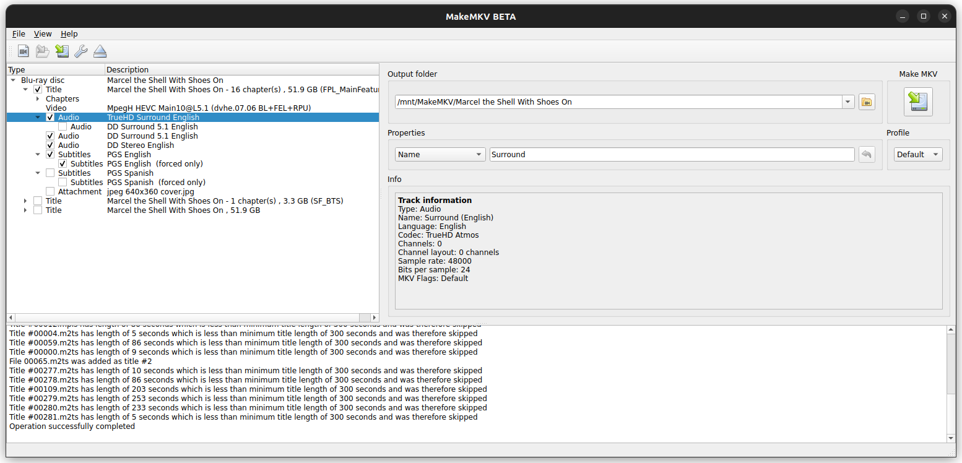Collapse the PGS Spanish subtitles node
Screen dimensions: 962x463
[x=38, y=173]
